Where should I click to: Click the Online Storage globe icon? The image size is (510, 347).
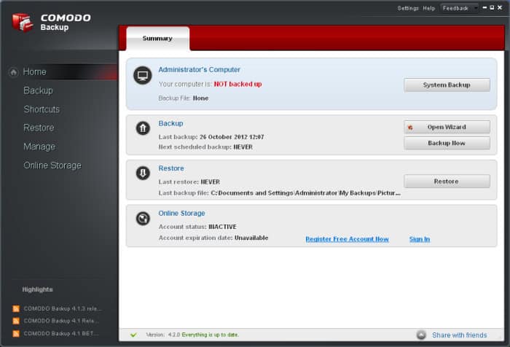(143, 219)
